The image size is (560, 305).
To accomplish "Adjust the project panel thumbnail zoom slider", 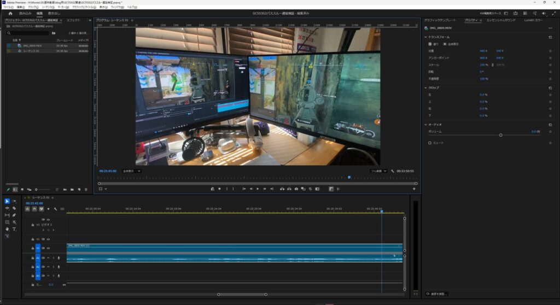I will (x=36, y=190).
